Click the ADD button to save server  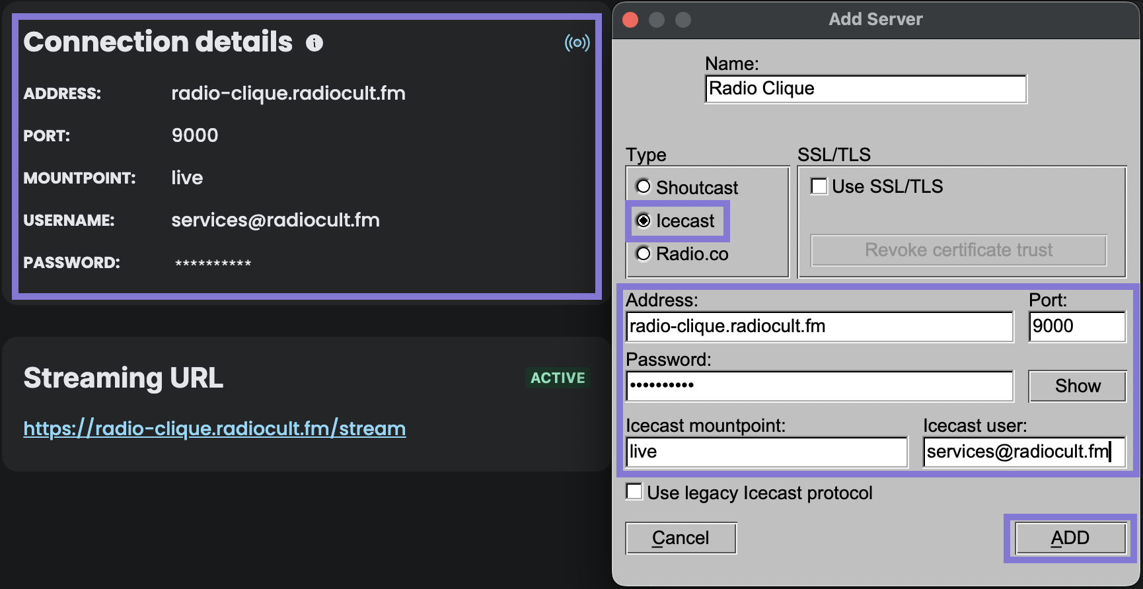(1070, 538)
